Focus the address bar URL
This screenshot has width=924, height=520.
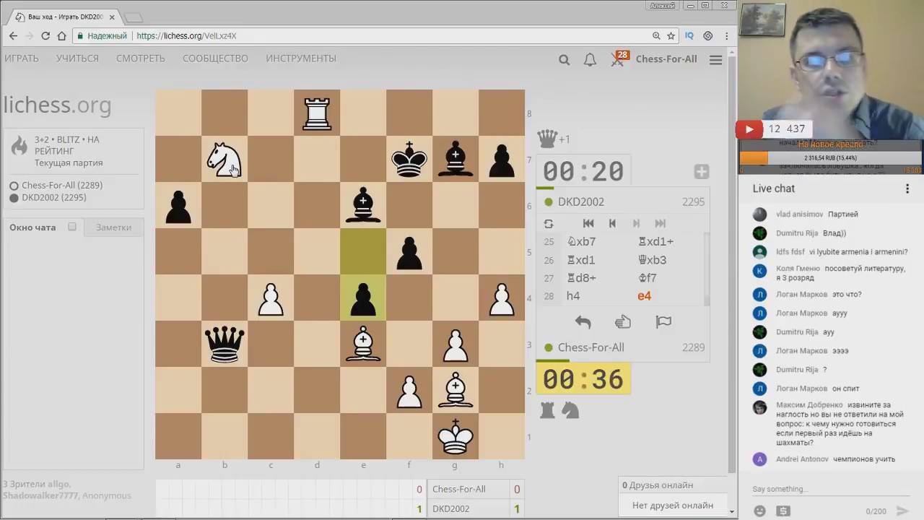point(186,35)
